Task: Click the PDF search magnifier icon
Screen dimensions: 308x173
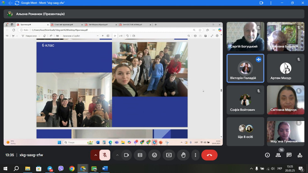Action: [189, 36]
